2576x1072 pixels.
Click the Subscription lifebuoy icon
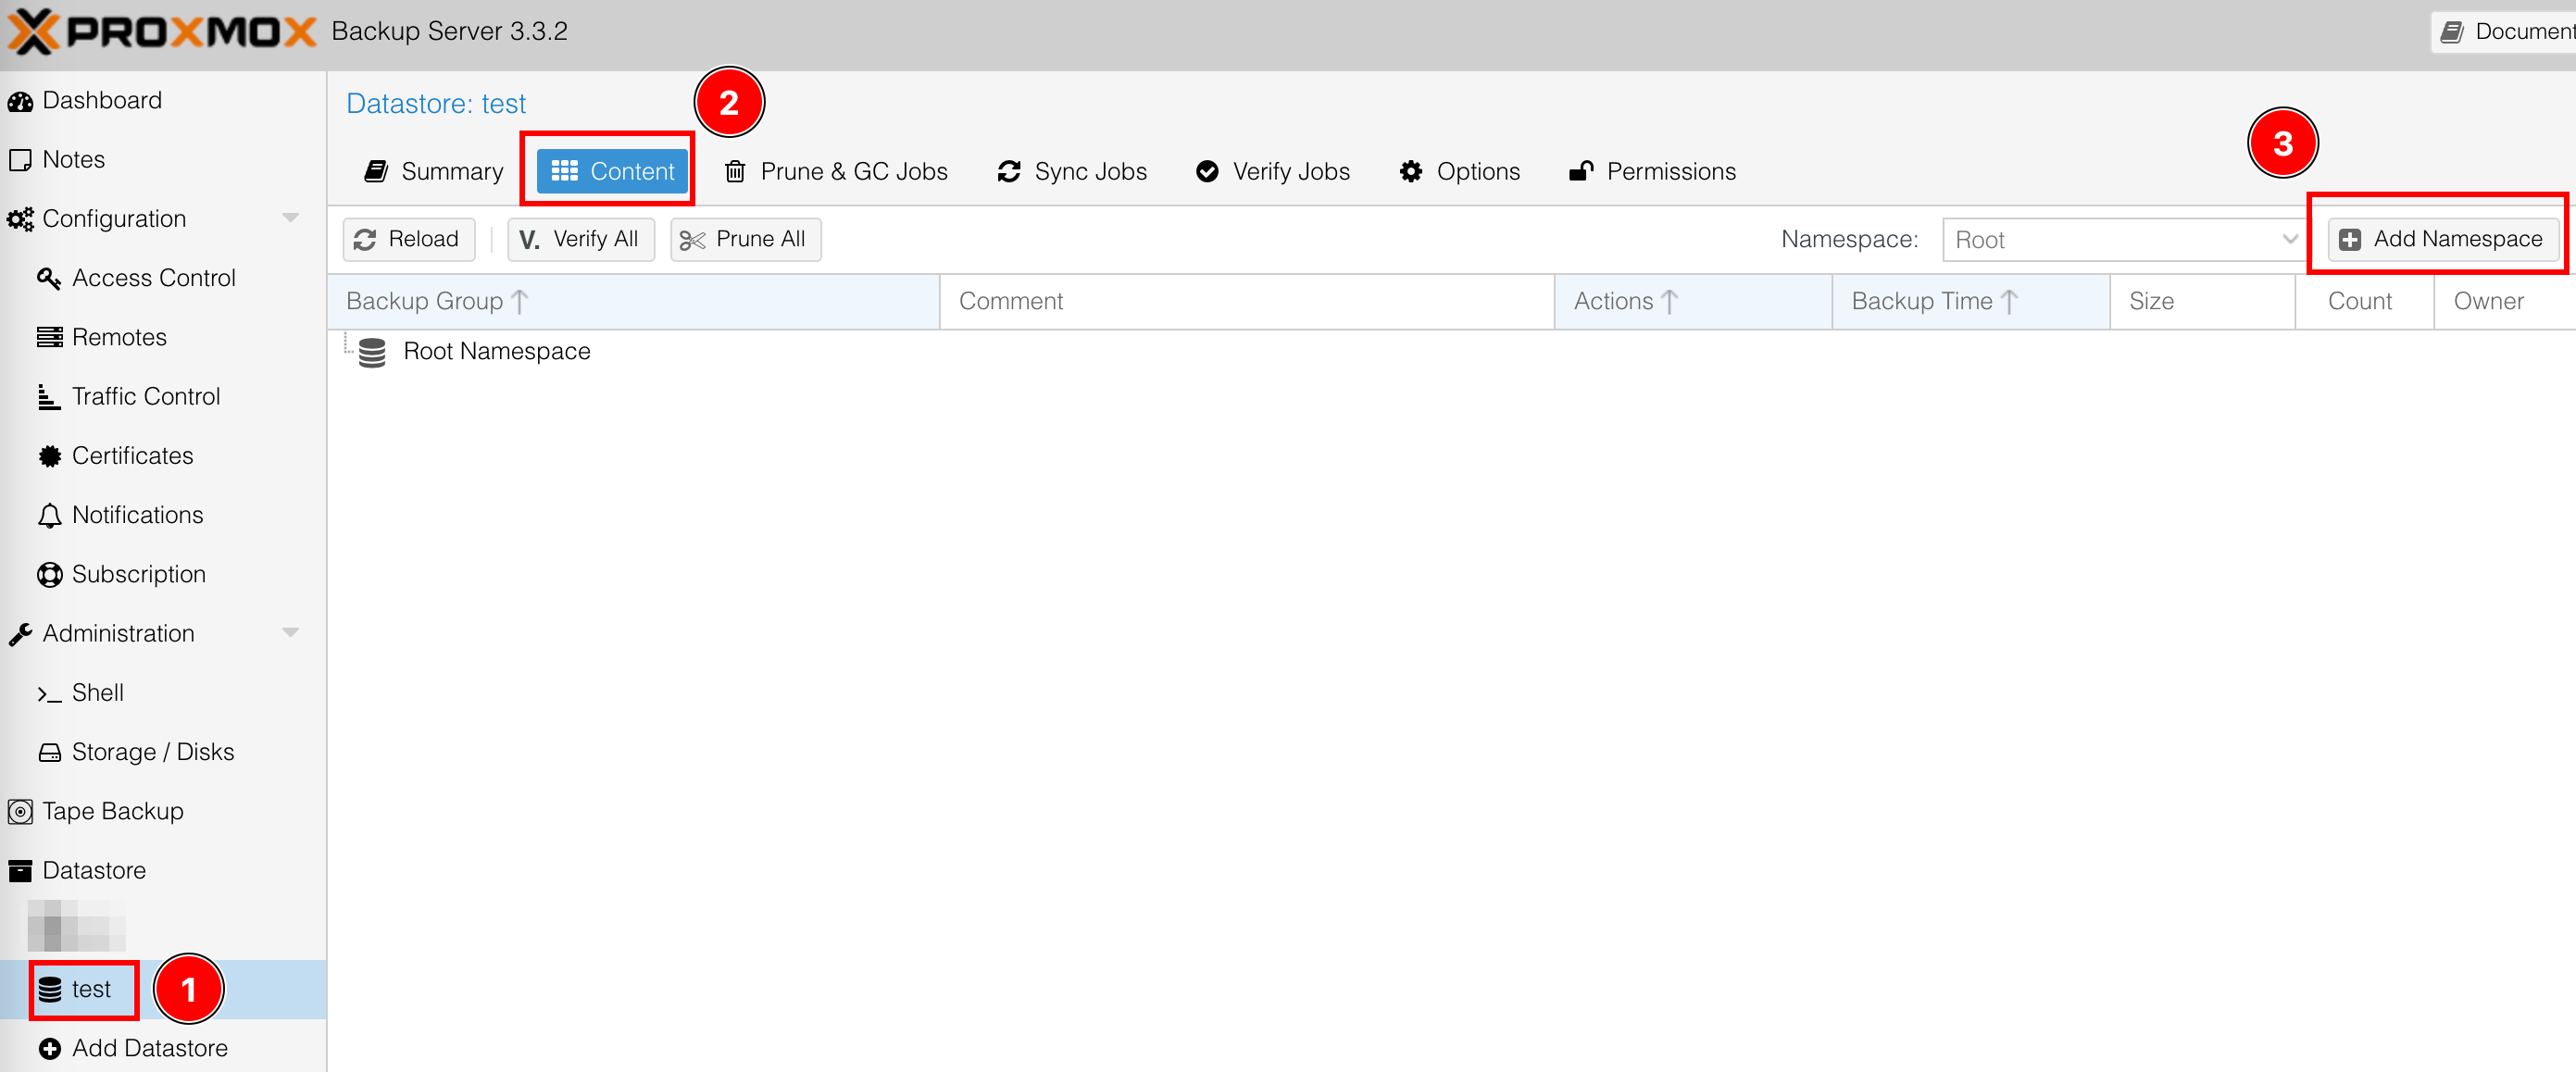point(49,575)
